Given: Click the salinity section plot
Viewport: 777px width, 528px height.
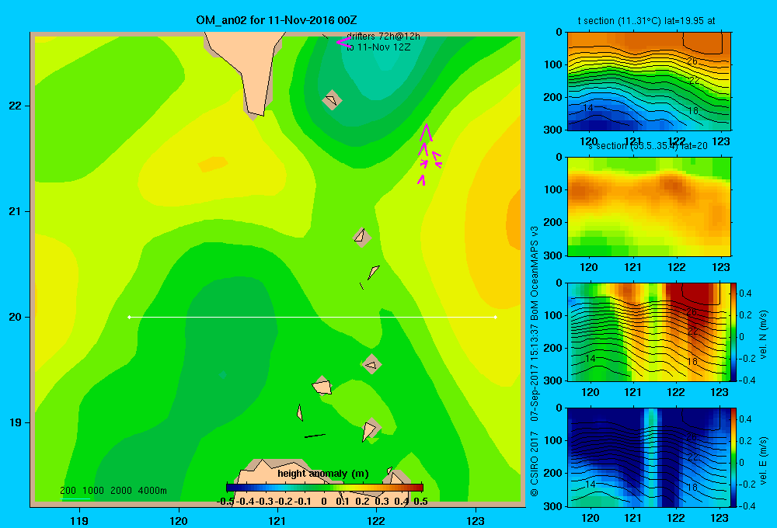Looking at the screenshot, I should [x=649, y=207].
